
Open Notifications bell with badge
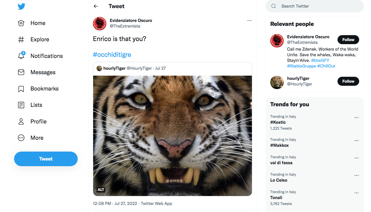click(21, 56)
